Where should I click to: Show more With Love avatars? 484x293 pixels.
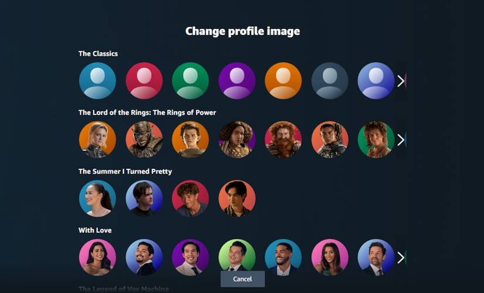tap(401, 257)
